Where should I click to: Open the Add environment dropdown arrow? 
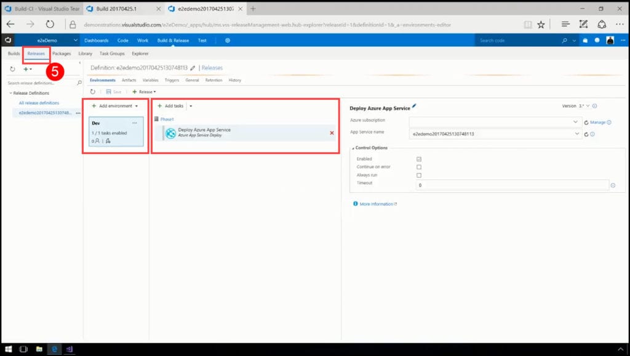click(x=137, y=106)
